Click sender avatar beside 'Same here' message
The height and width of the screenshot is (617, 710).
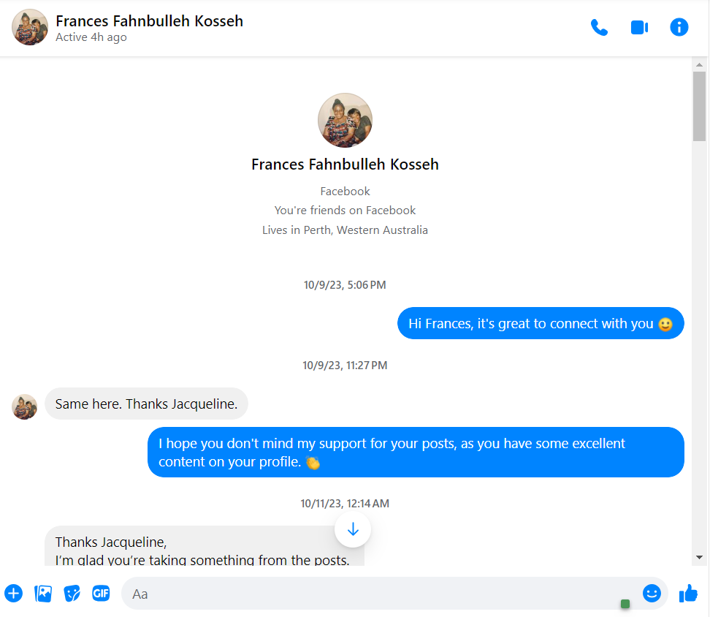(x=25, y=406)
